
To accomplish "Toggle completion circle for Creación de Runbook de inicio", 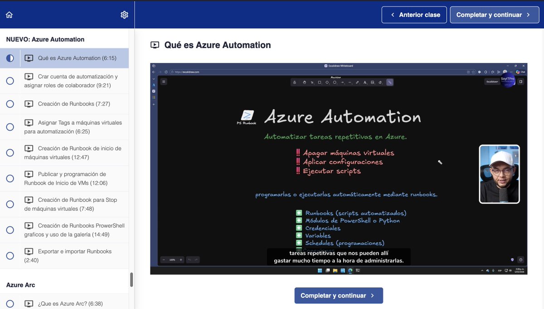I will click(x=10, y=153).
